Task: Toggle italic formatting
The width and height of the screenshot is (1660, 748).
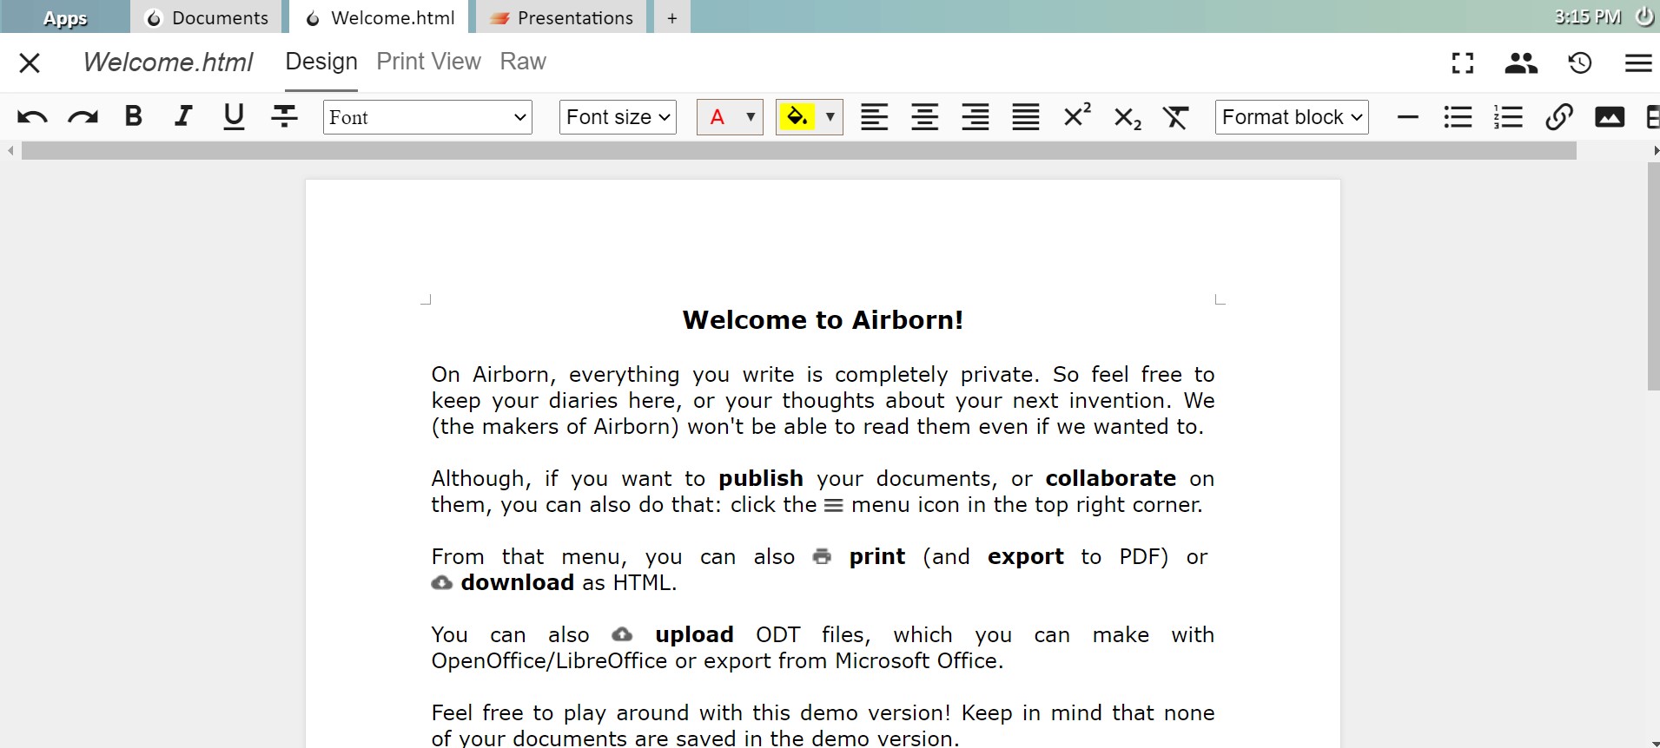Action: point(183,116)
